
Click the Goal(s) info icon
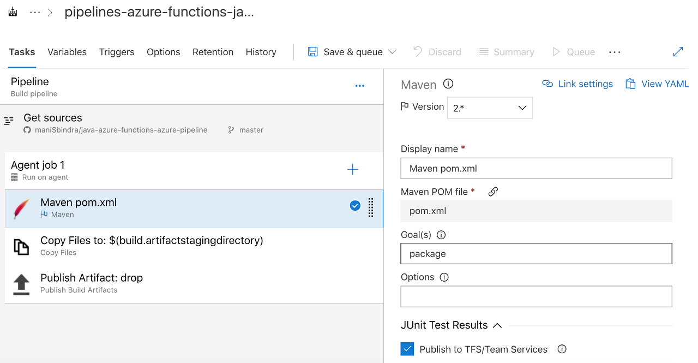coord(442,235)
